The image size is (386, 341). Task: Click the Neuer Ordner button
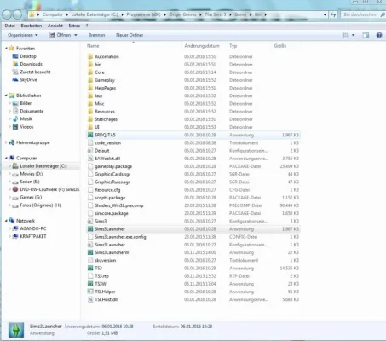click(x=130, y=35)
